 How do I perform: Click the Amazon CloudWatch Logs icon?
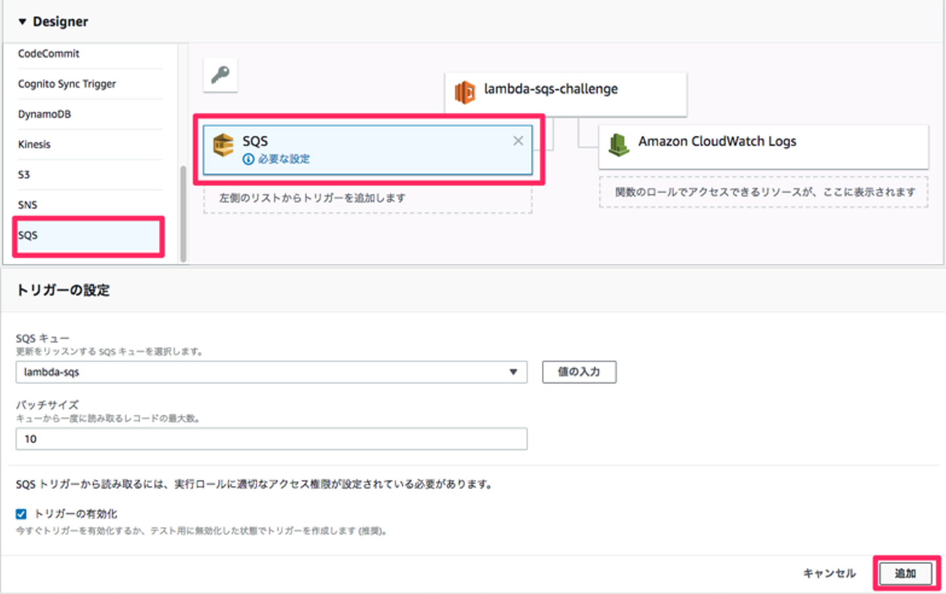[619, 144]
